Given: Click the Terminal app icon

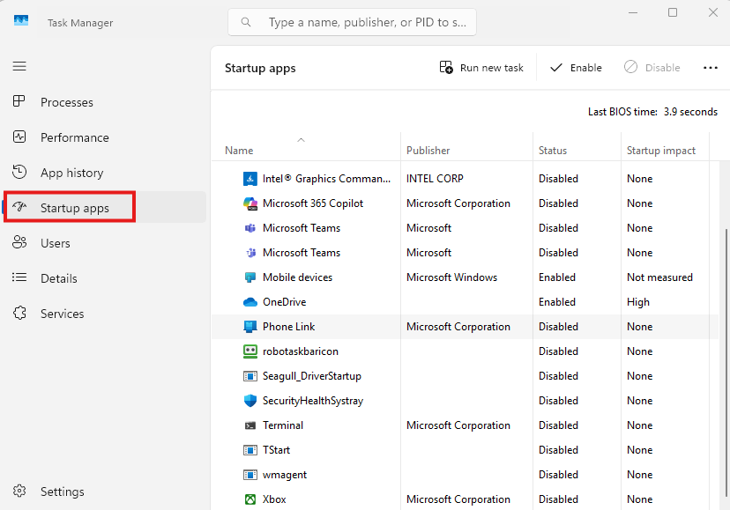Looking at the screenshot, I should coord(250,425).
